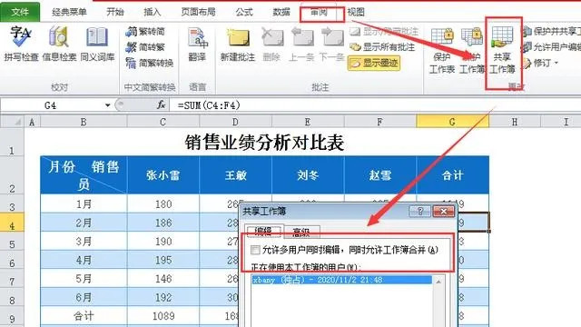This screenshot has width=581, height=327.
Task: Click the select-all corner of the grid
Action: coord(12,122)
